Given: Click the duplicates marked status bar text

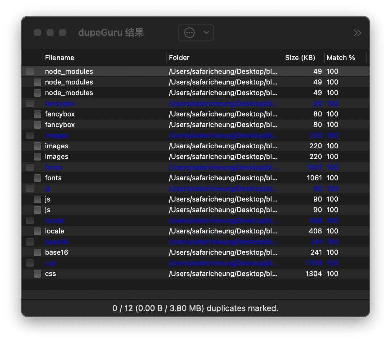Looking at the screenshot, I should point(195,308).
